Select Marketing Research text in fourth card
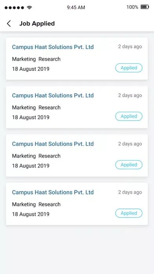Image resolution: width=154 pixels, height=274 pixels. click(x=36, y=204)
